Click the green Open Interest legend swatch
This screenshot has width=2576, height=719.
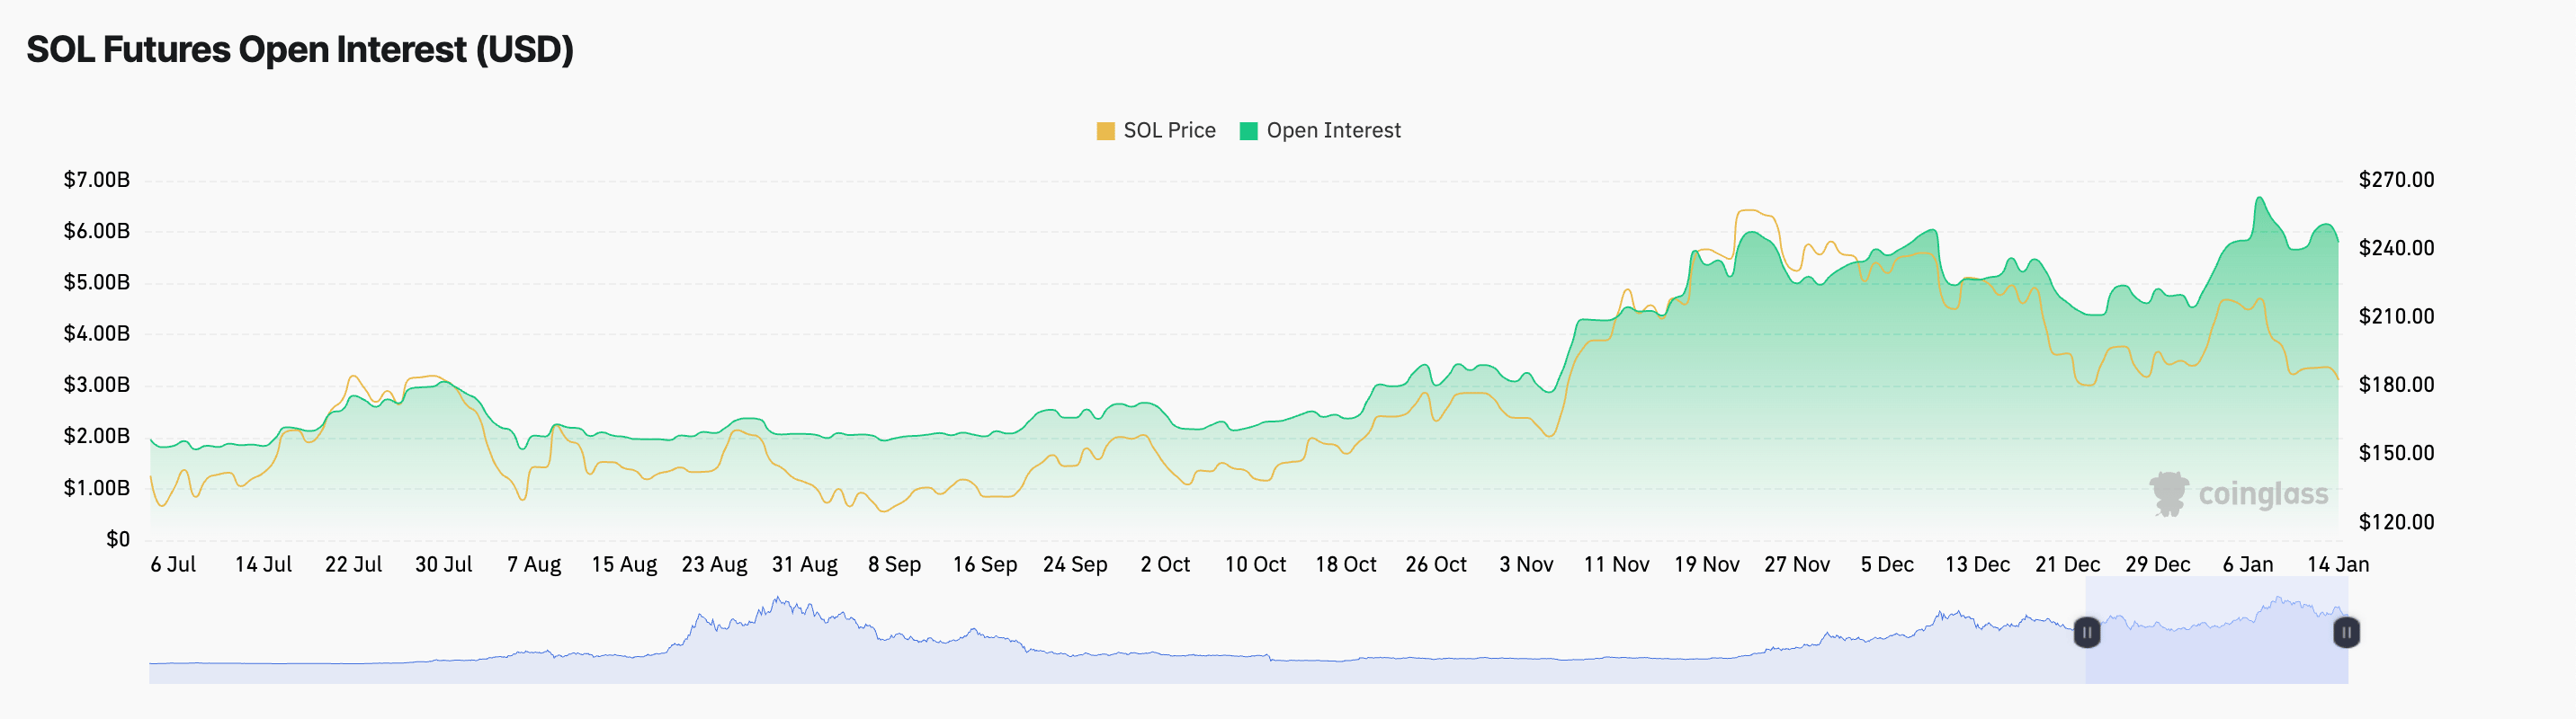[1248, 131]
